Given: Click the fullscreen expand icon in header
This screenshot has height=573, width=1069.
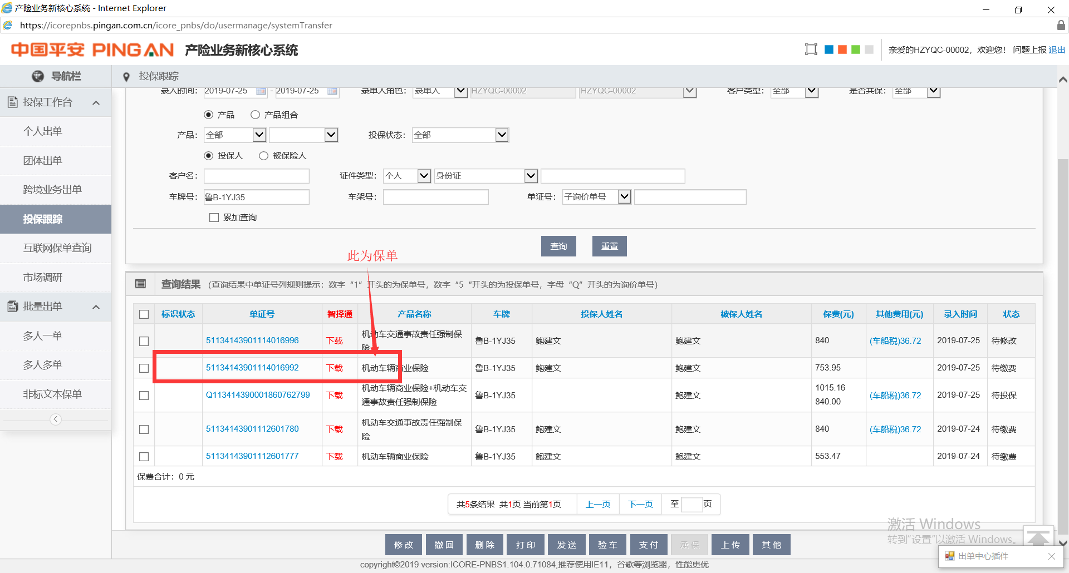Looking at the screenshot, I should 811,50.
